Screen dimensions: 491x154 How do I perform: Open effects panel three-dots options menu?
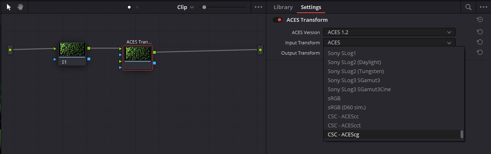click(484, 7)
